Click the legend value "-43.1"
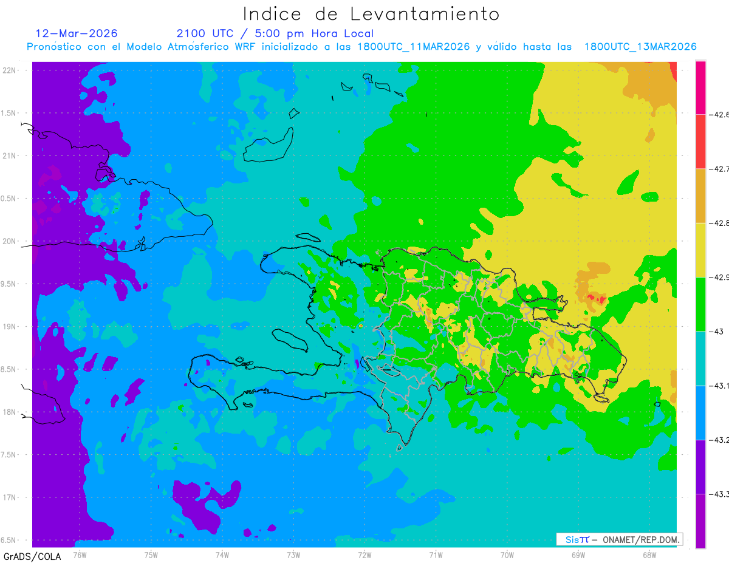The height and width of the screenshot is (563, 729). pos(719,386)
